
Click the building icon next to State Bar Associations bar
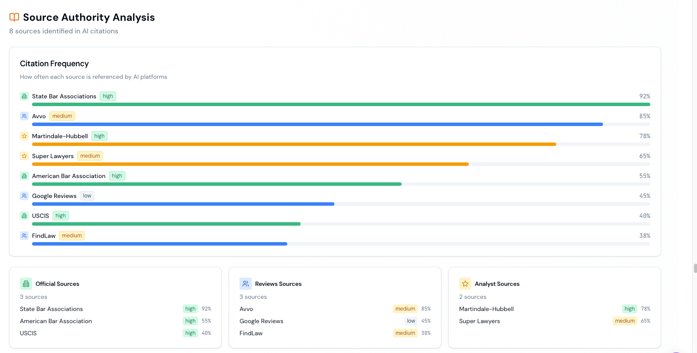(x=24, y=96)
